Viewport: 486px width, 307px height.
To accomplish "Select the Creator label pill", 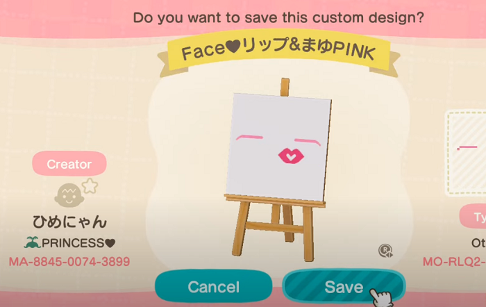I will (69, 164).
